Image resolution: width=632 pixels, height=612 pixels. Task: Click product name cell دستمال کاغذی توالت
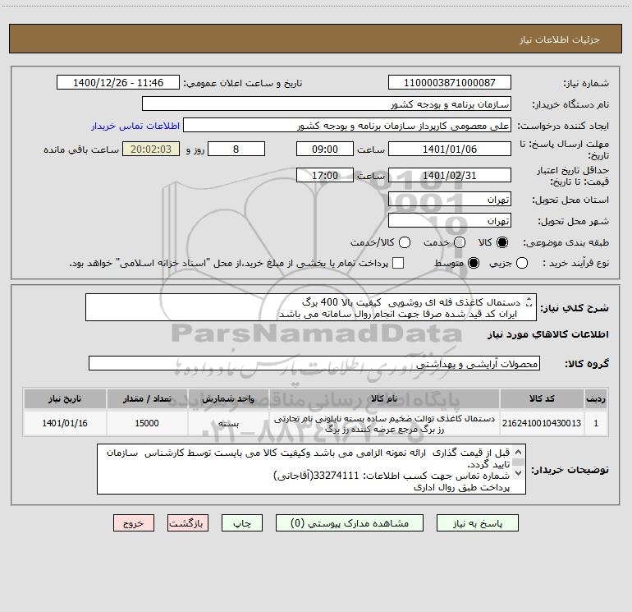click(384, 423)
